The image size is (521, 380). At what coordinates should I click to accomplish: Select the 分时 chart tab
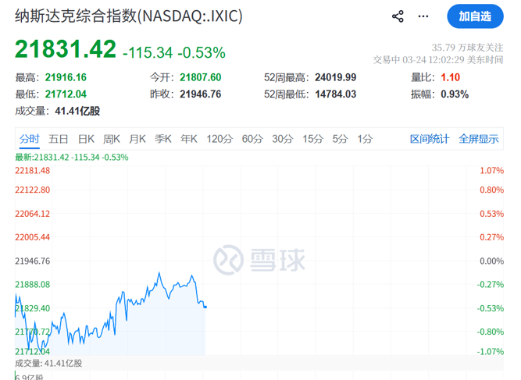tap(30, 139)
